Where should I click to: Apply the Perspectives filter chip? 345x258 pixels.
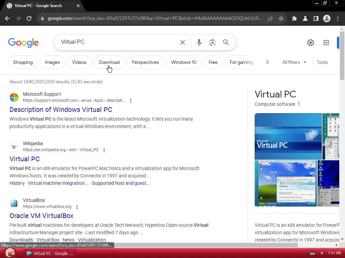tap(145, 62)
